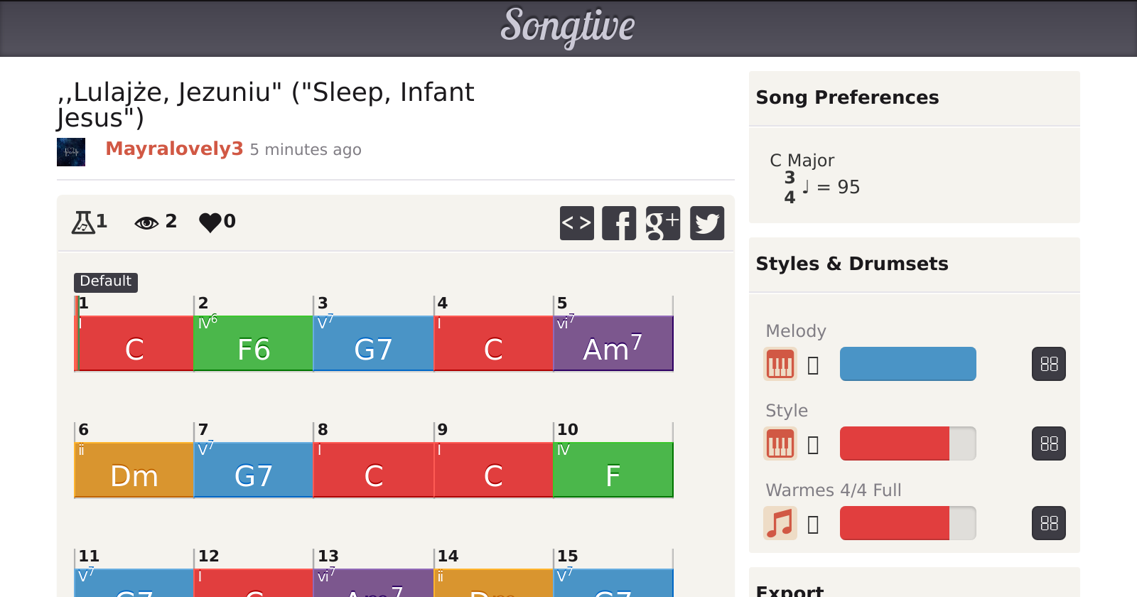
Task: Open the drumset pattern selector button
Action: 1048,523
